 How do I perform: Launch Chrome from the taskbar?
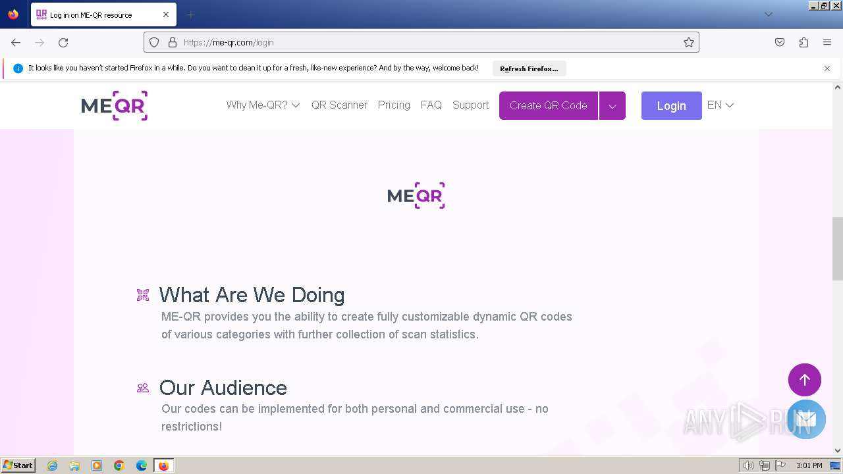tap(119, 465)
